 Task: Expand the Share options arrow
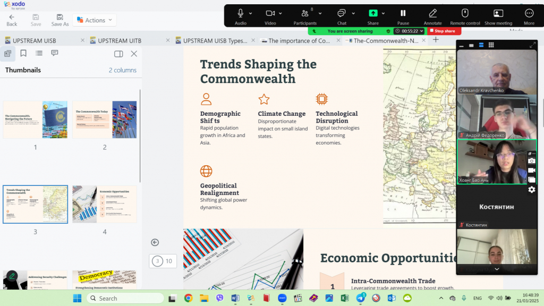pos(383,13)
